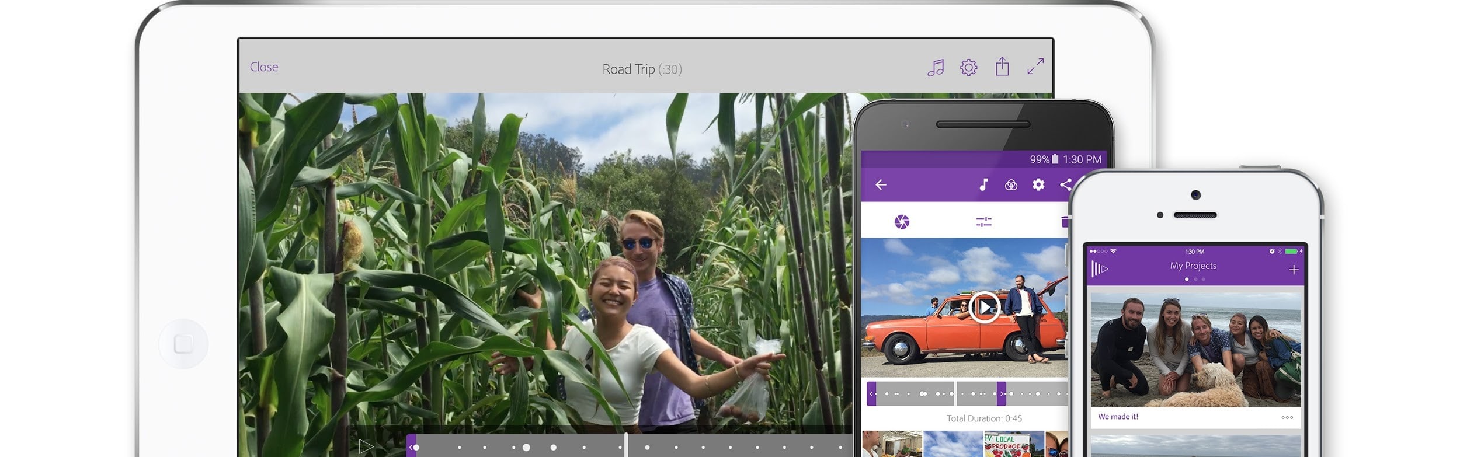Open the iPad gear settings icon
This screenshot has height=457, width=1460.
tap(968, 68)
